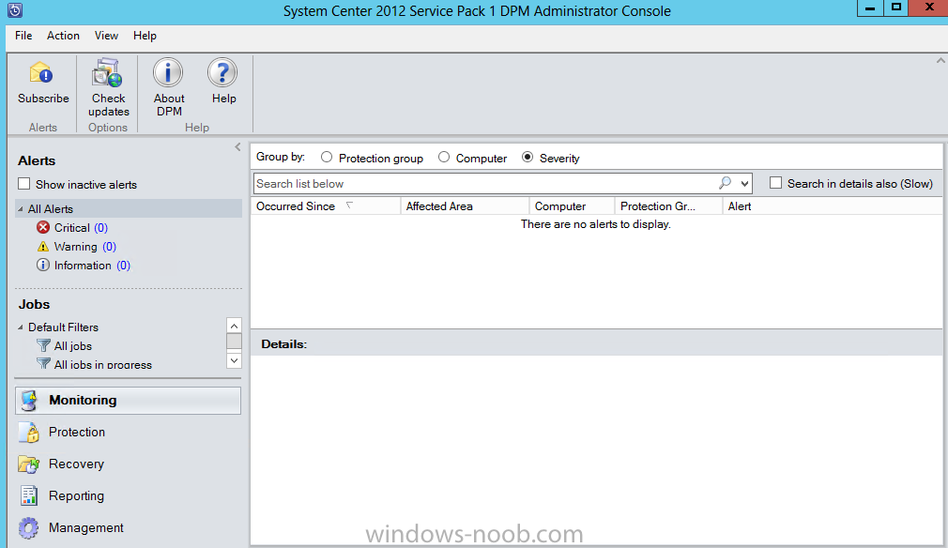This screenshot has height=548, width=948.
Task: Group alerts by Protection group
Action: pyautogui.click(x=327, y=157)
